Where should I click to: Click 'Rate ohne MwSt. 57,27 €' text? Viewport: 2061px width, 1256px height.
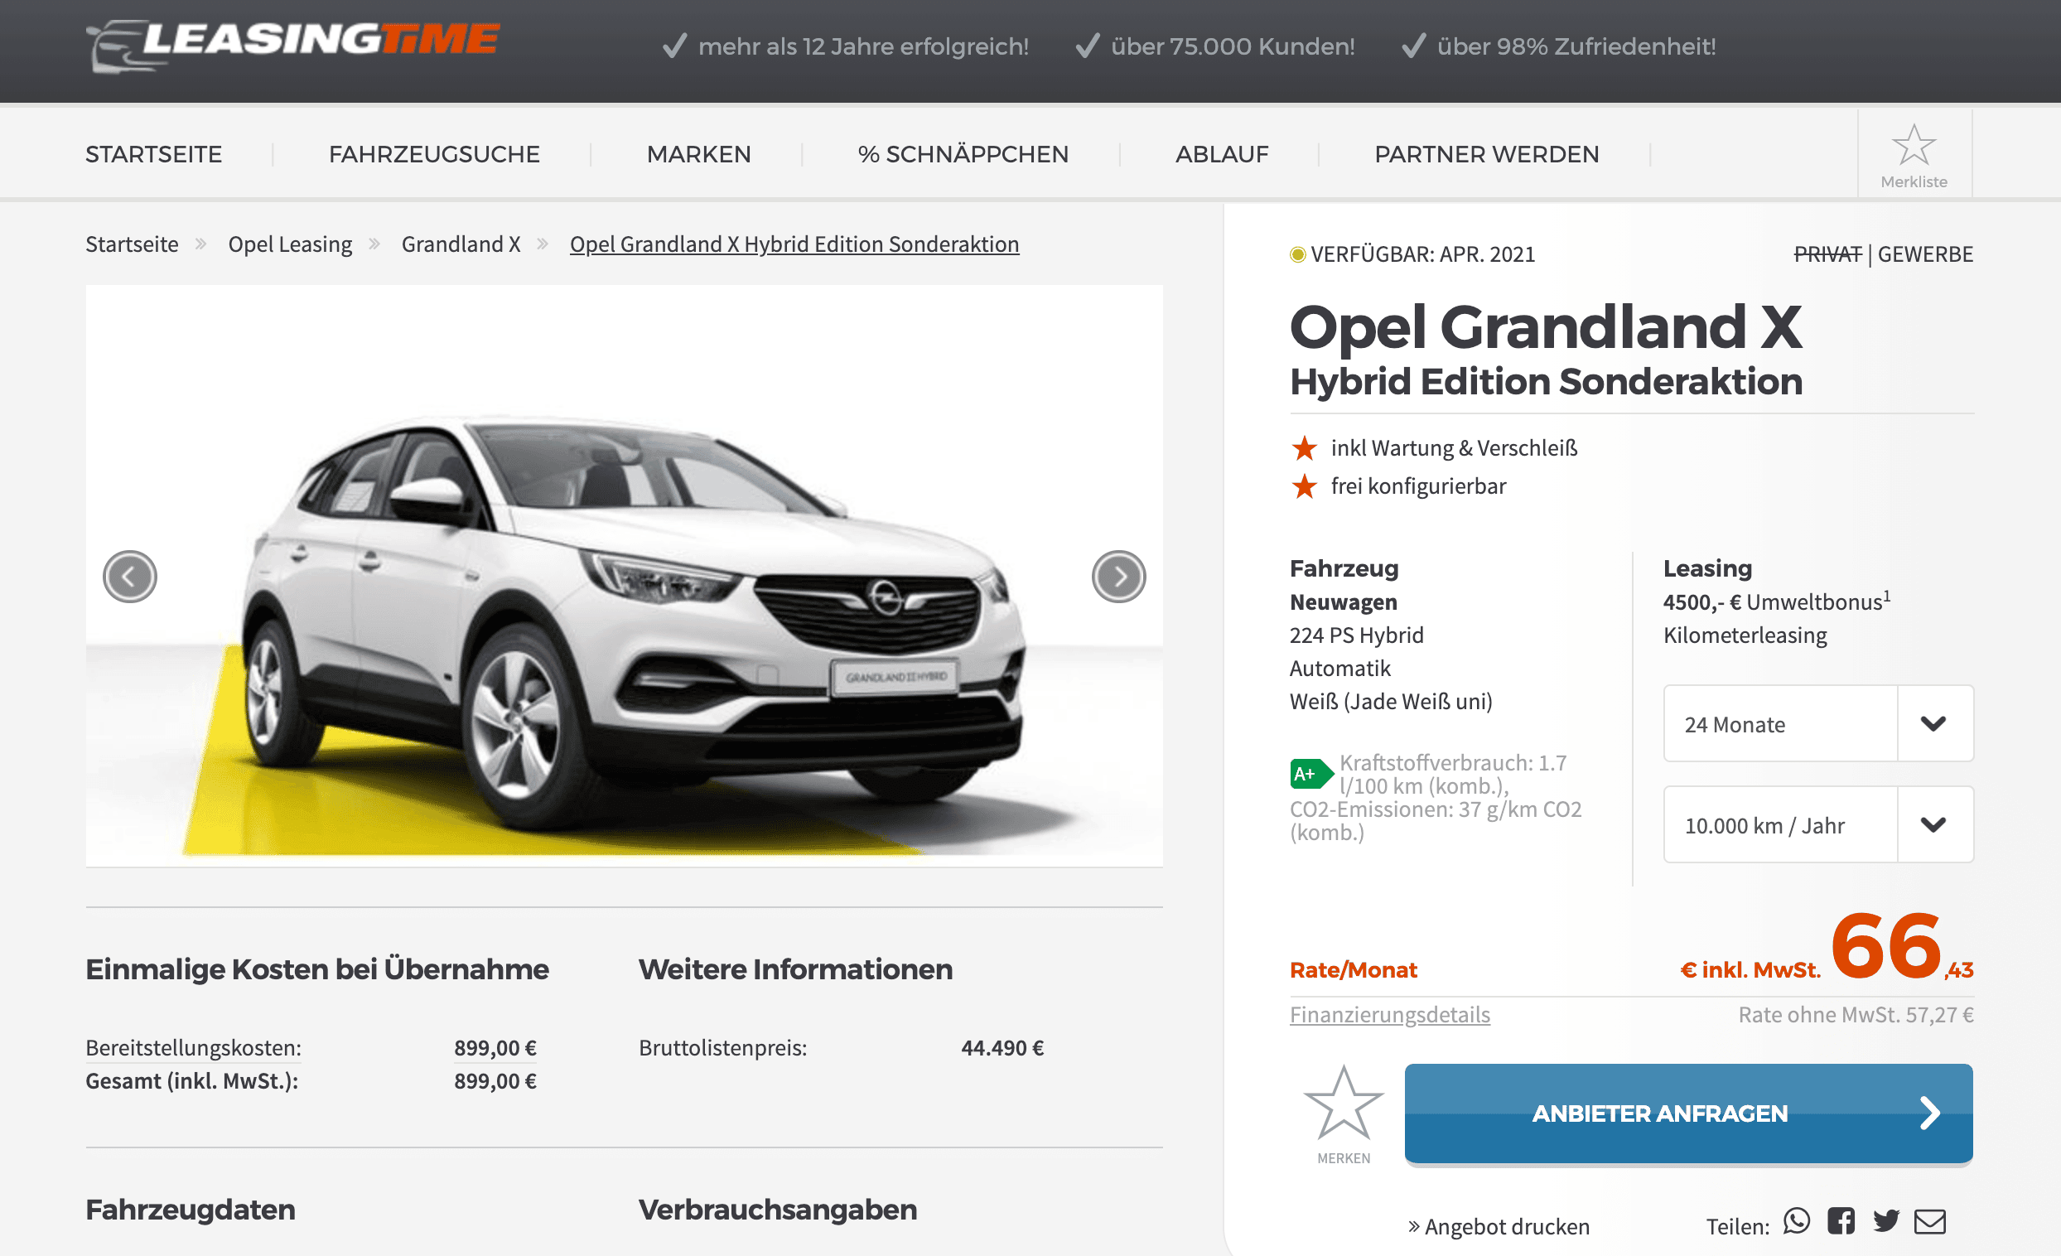[x=1856, y=1015]
